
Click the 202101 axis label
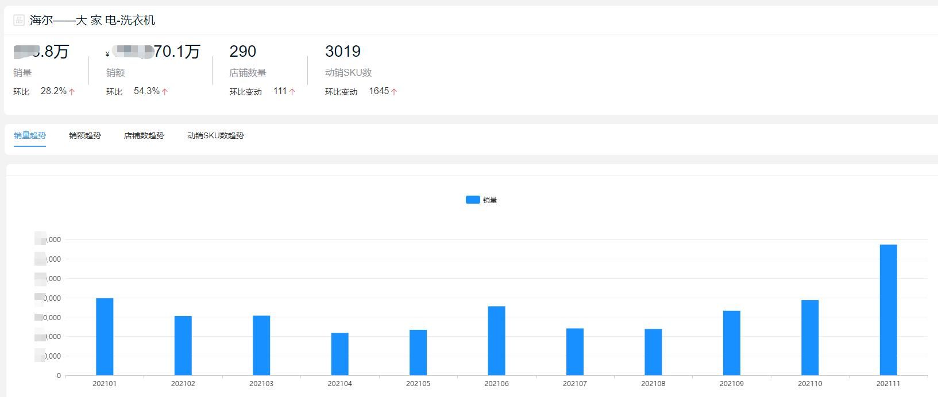pyautogui.click(x=105, y=384)
